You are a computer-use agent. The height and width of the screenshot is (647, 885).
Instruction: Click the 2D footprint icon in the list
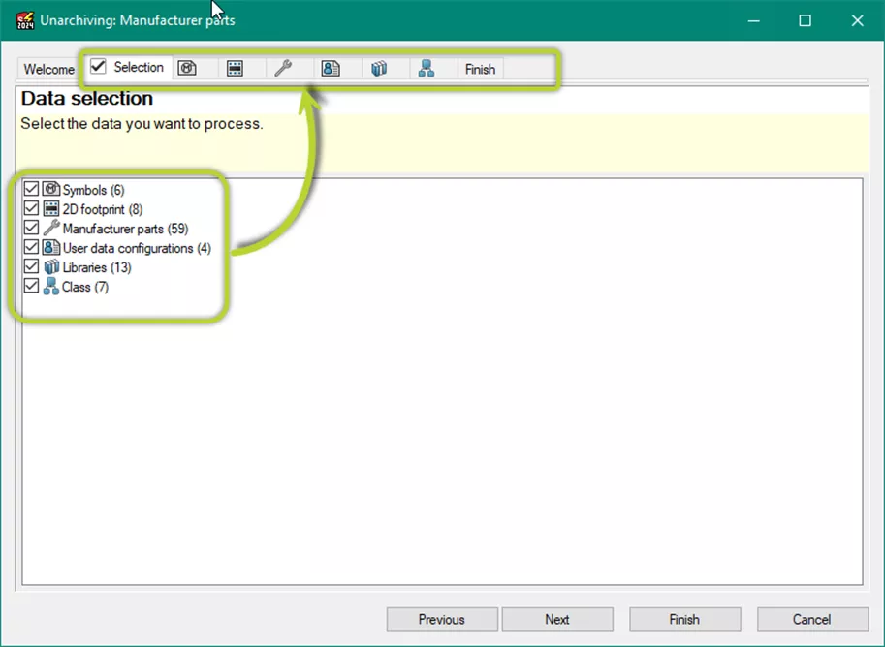(48, 208)
